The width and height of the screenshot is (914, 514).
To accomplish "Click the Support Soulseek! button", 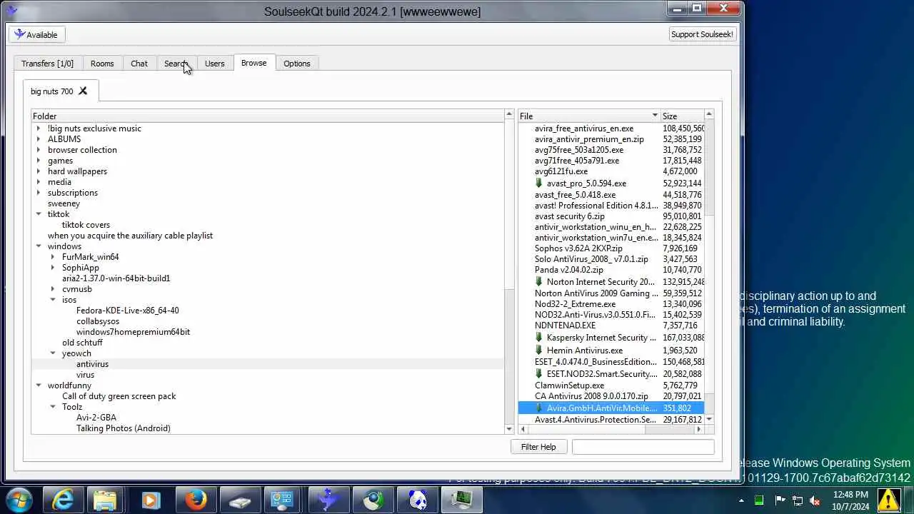I will tap(703, 34).
